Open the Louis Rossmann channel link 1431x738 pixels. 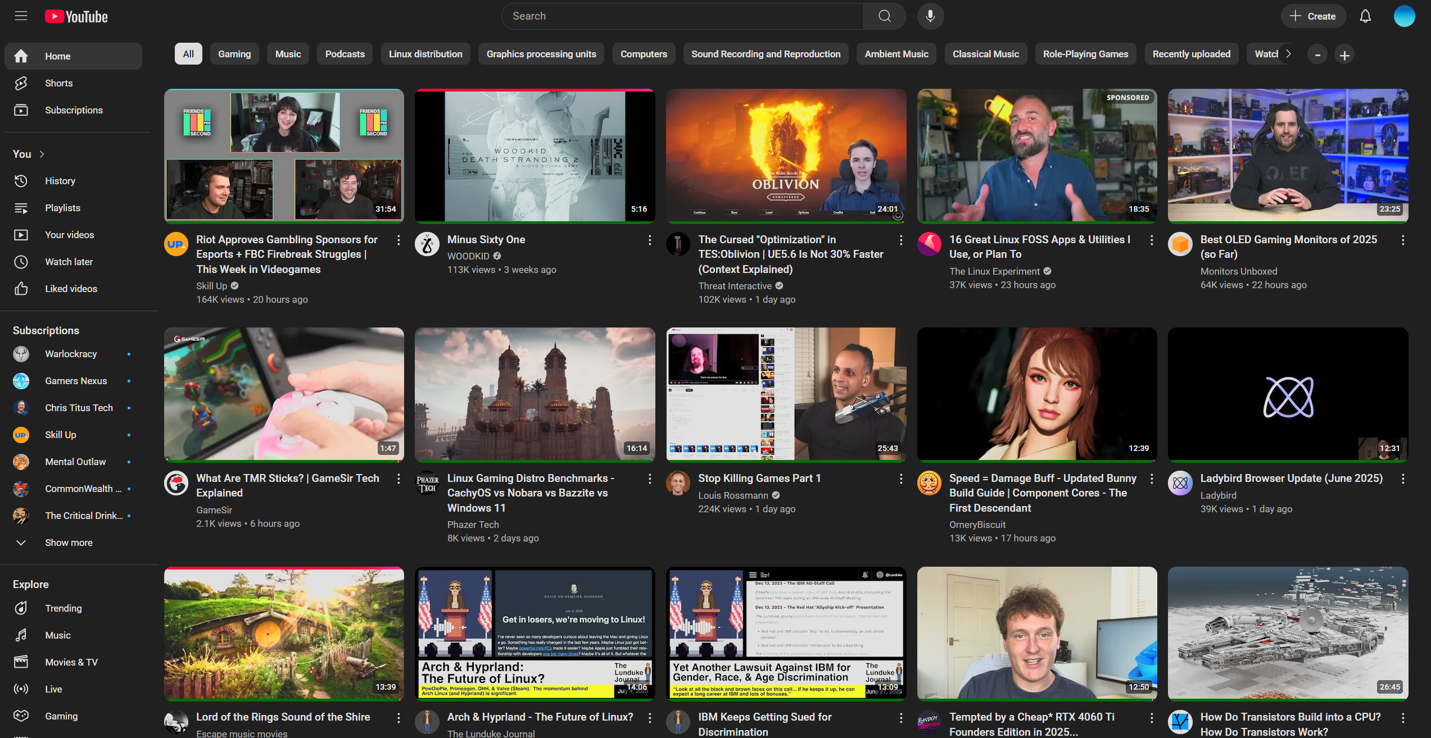733,495
